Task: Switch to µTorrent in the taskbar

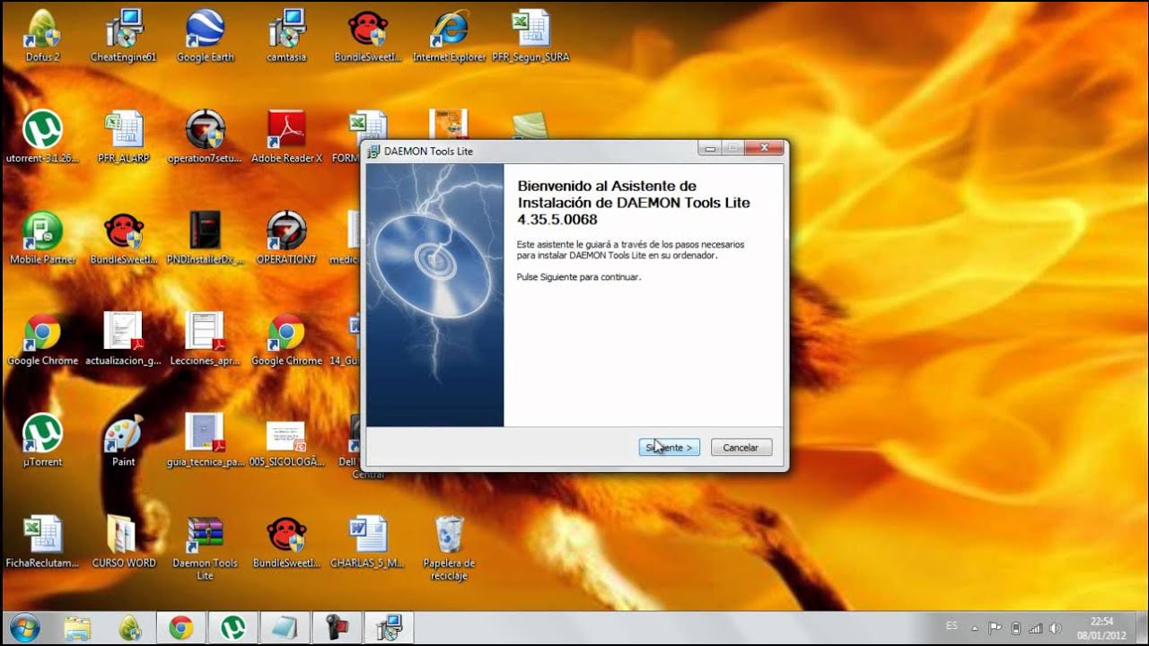Action: tap(233, 627)
